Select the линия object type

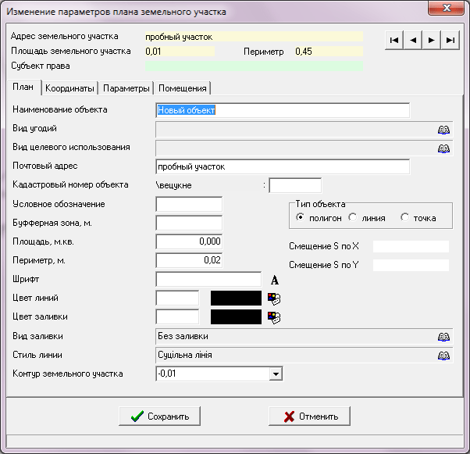tap(353, 217)
